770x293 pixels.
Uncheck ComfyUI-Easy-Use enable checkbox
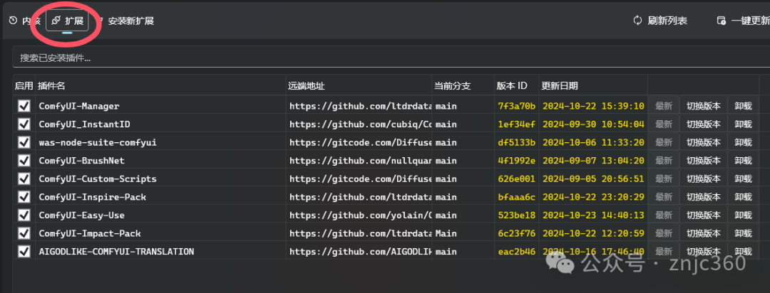click(x=24, y=215)
